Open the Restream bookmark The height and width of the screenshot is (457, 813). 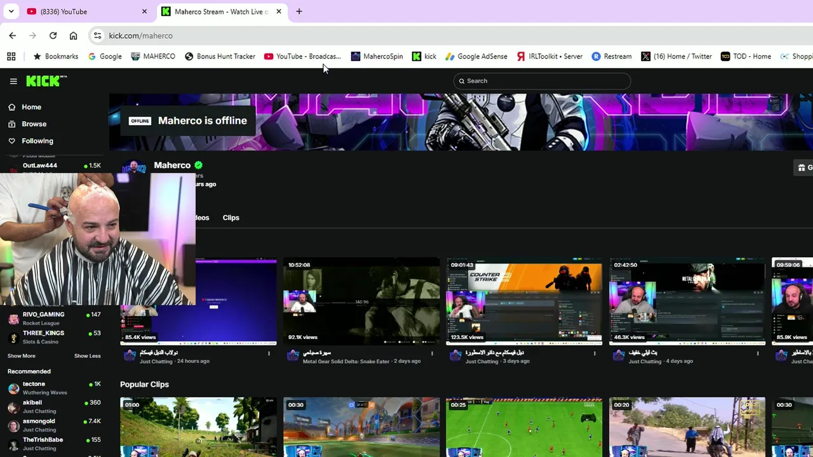[611, 56]
